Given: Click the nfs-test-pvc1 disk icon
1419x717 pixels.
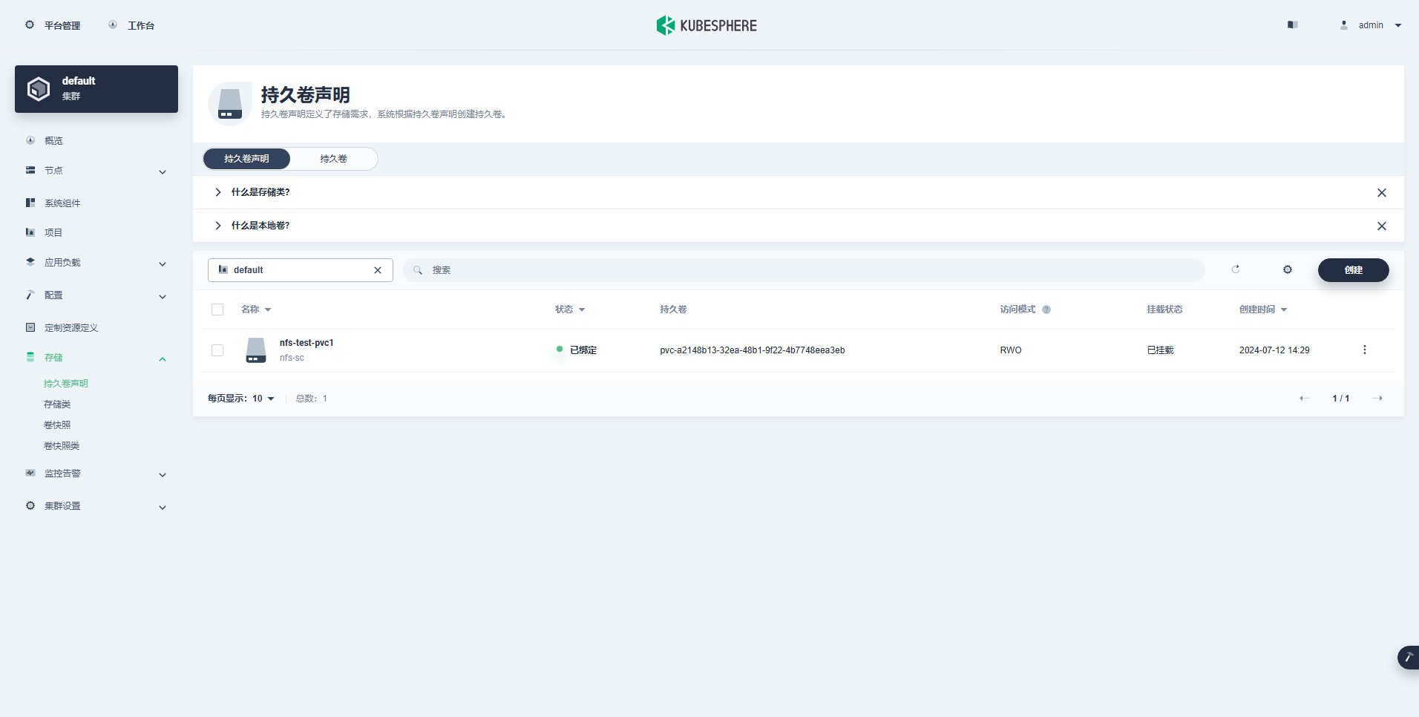Looking at the screenshot, I should pos(256,350).
